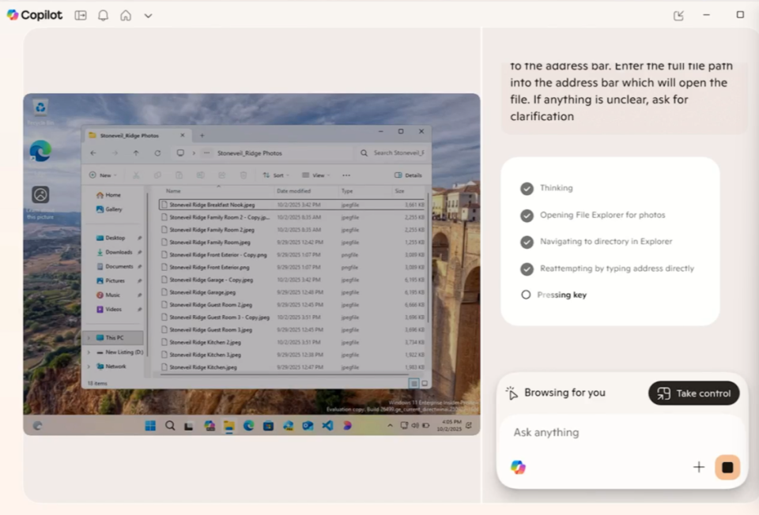The image size is (759, 515).
Task: Click the pop-out window icon in title bar
Action: point(678,15)
